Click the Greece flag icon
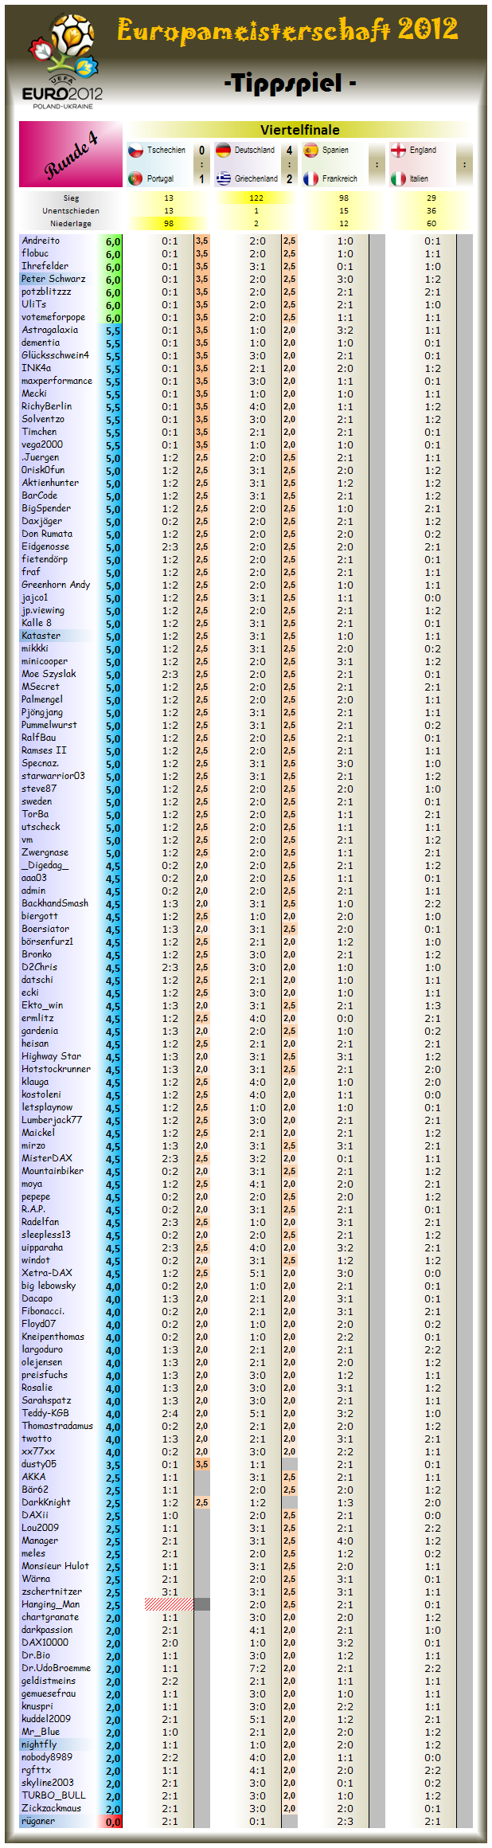This screenshot has height=1848, width=492. 223,178
